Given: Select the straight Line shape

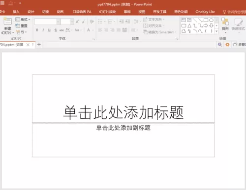Looking at the screenshot, I should [x=195, y=20].
